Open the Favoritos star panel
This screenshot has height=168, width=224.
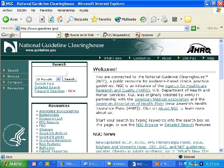101,19
